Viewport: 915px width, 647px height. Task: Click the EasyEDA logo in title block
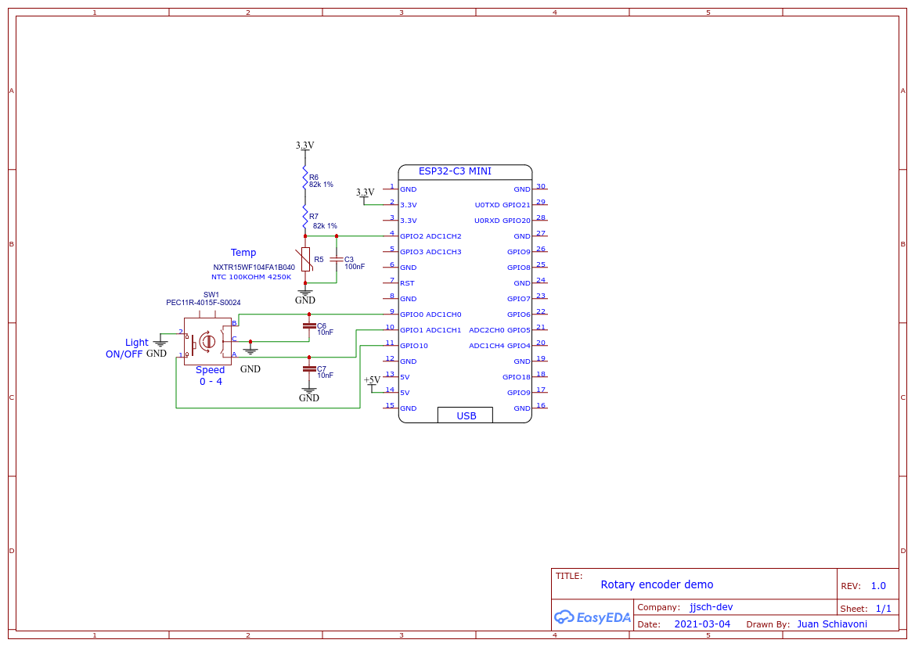click(x=593, y=616)
